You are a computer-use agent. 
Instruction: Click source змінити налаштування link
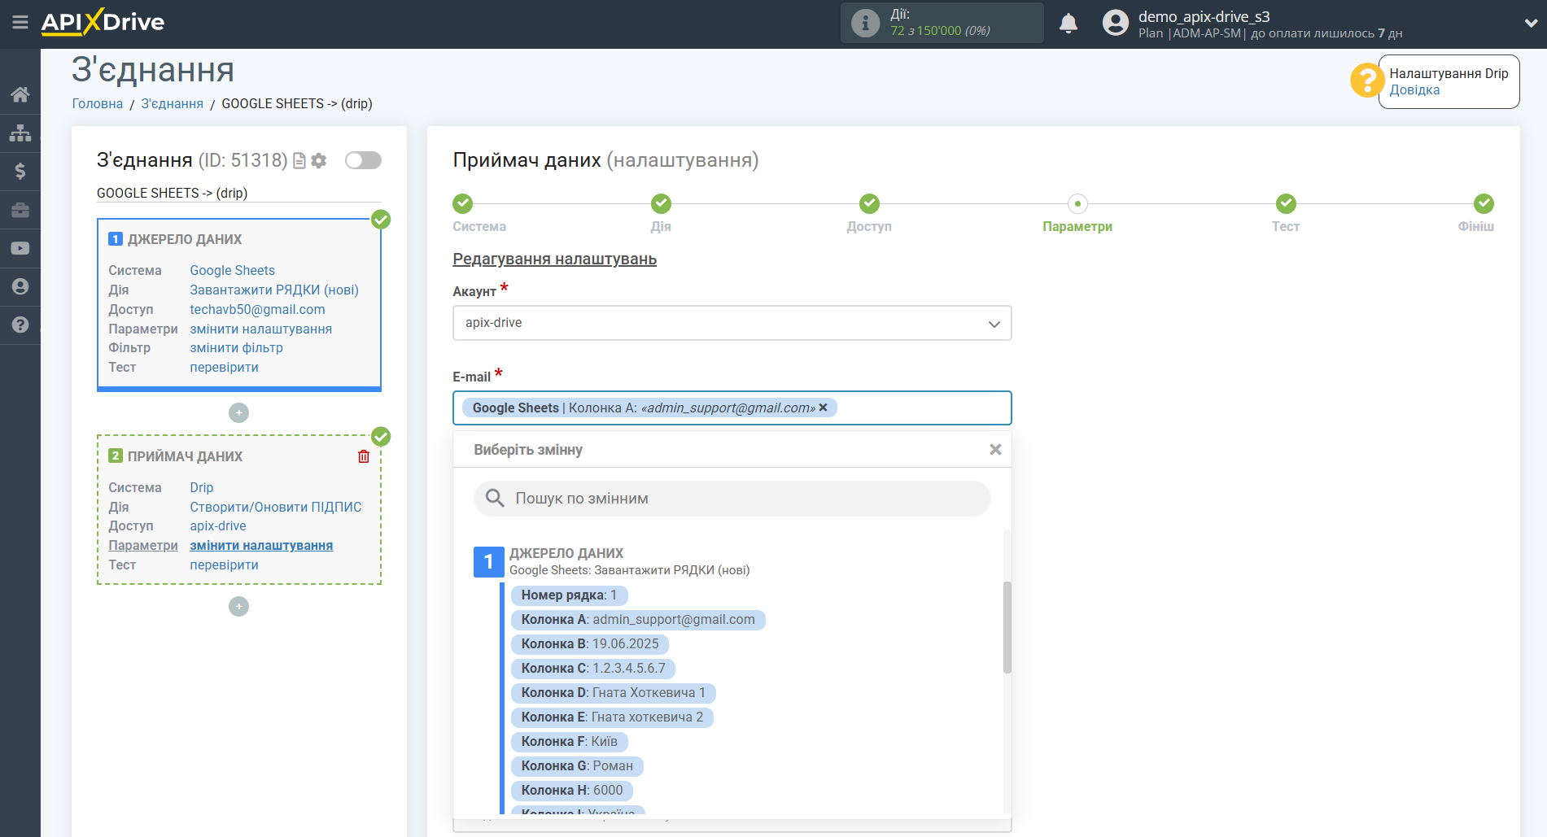(260, 329)
